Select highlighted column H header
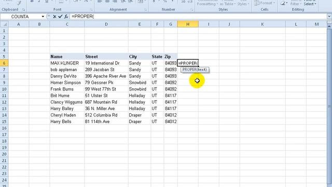This screenshot has height=187, width=332. tap(188, 24)
